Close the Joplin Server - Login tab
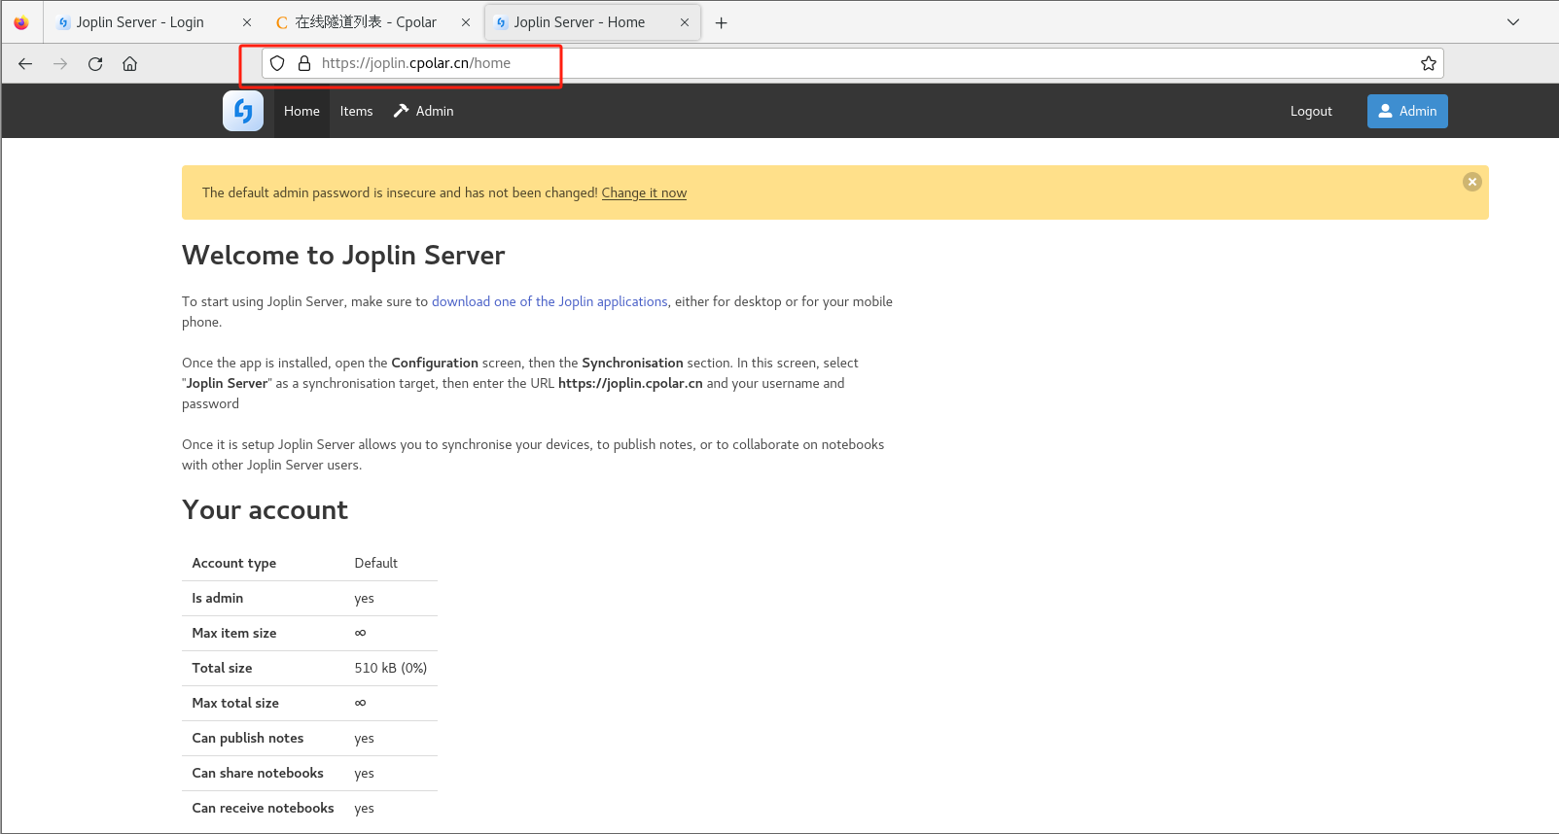Screen dimensions: 1559x834 247,22
